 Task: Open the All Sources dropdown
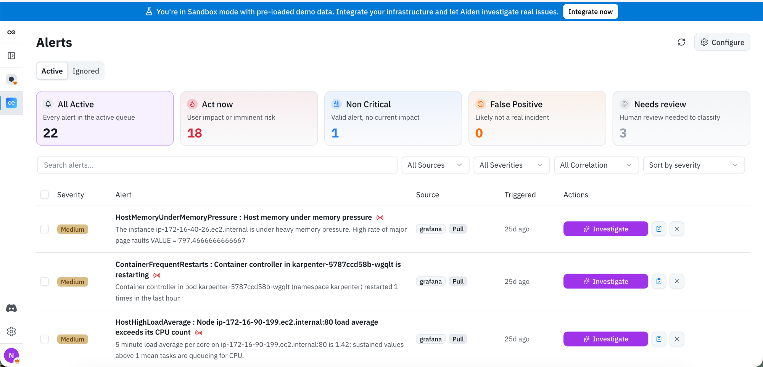435,165
